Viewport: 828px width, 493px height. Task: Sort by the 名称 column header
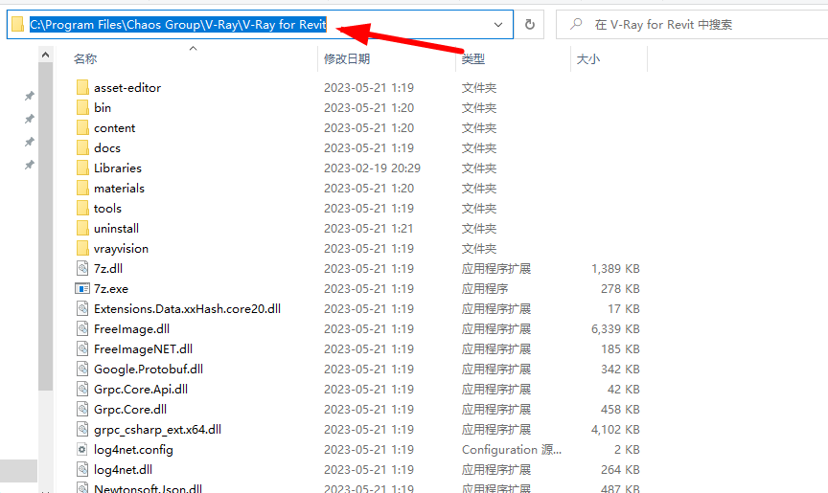[85, 58]
